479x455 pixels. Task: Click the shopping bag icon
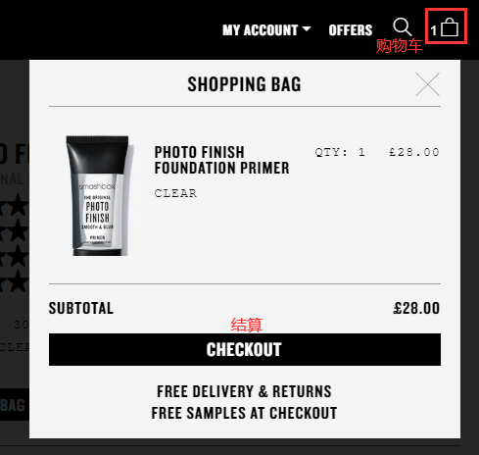[450, 27]
